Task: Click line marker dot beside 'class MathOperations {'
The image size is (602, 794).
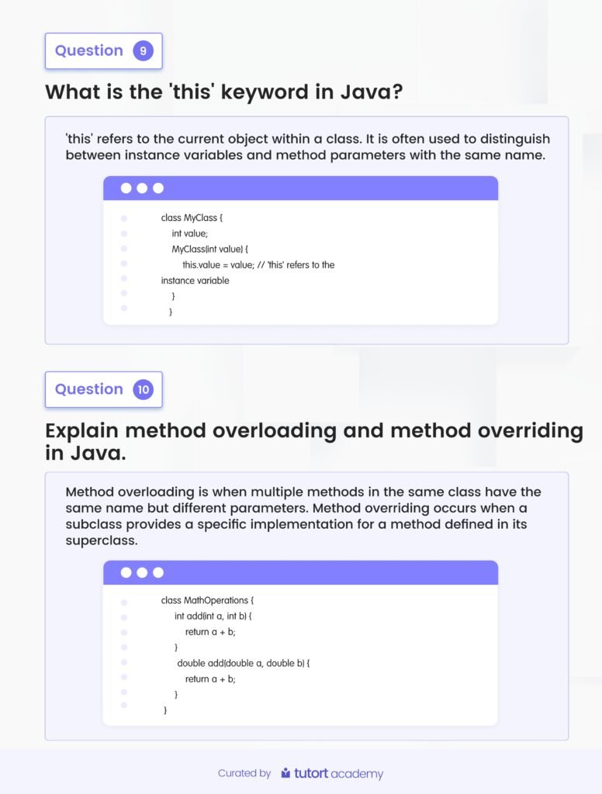Action: tap(124, 602)
